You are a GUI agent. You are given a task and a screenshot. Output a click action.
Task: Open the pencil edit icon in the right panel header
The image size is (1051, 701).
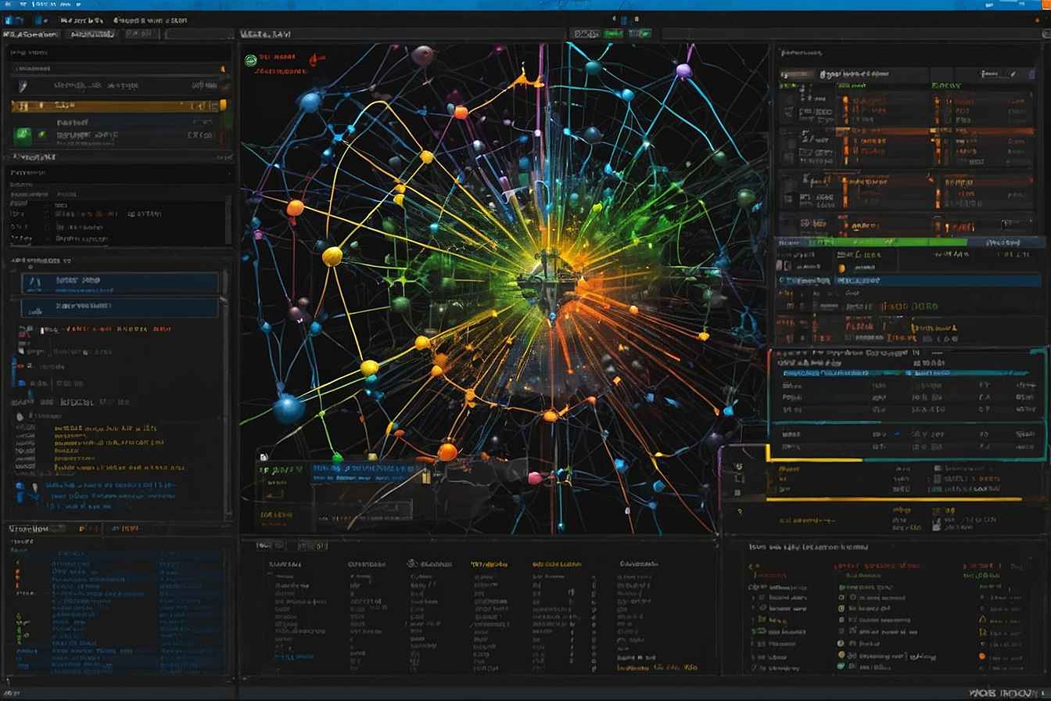tap(1013, 74)
